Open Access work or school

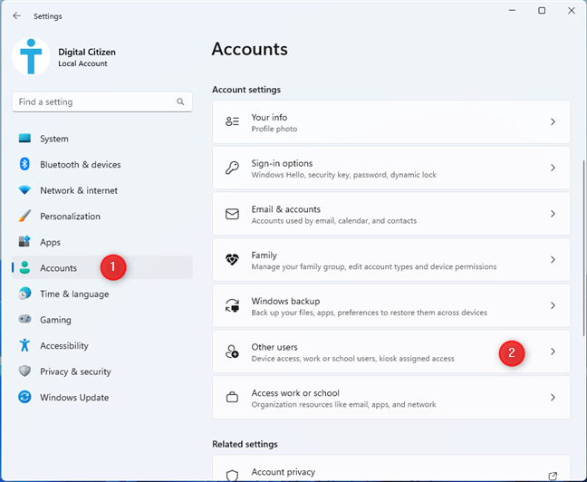point(391,398)
